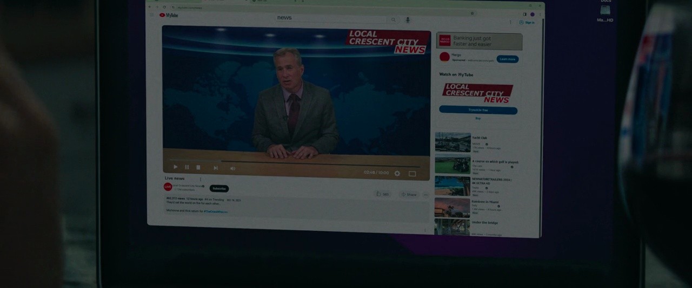The width and height of the screenshot is (692, 288).
Task: Click the Local Crescent City News promo logo
Action: tap(477, 93)
